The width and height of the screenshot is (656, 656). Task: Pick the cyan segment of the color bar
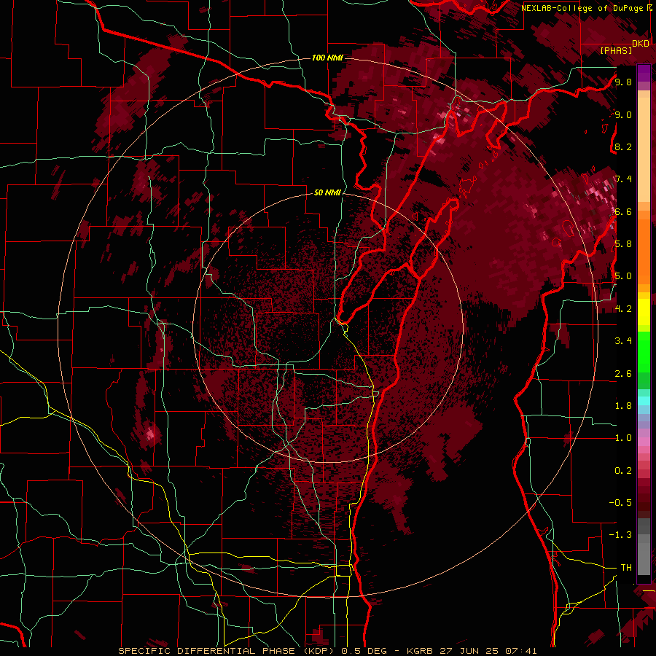[644, 401]
